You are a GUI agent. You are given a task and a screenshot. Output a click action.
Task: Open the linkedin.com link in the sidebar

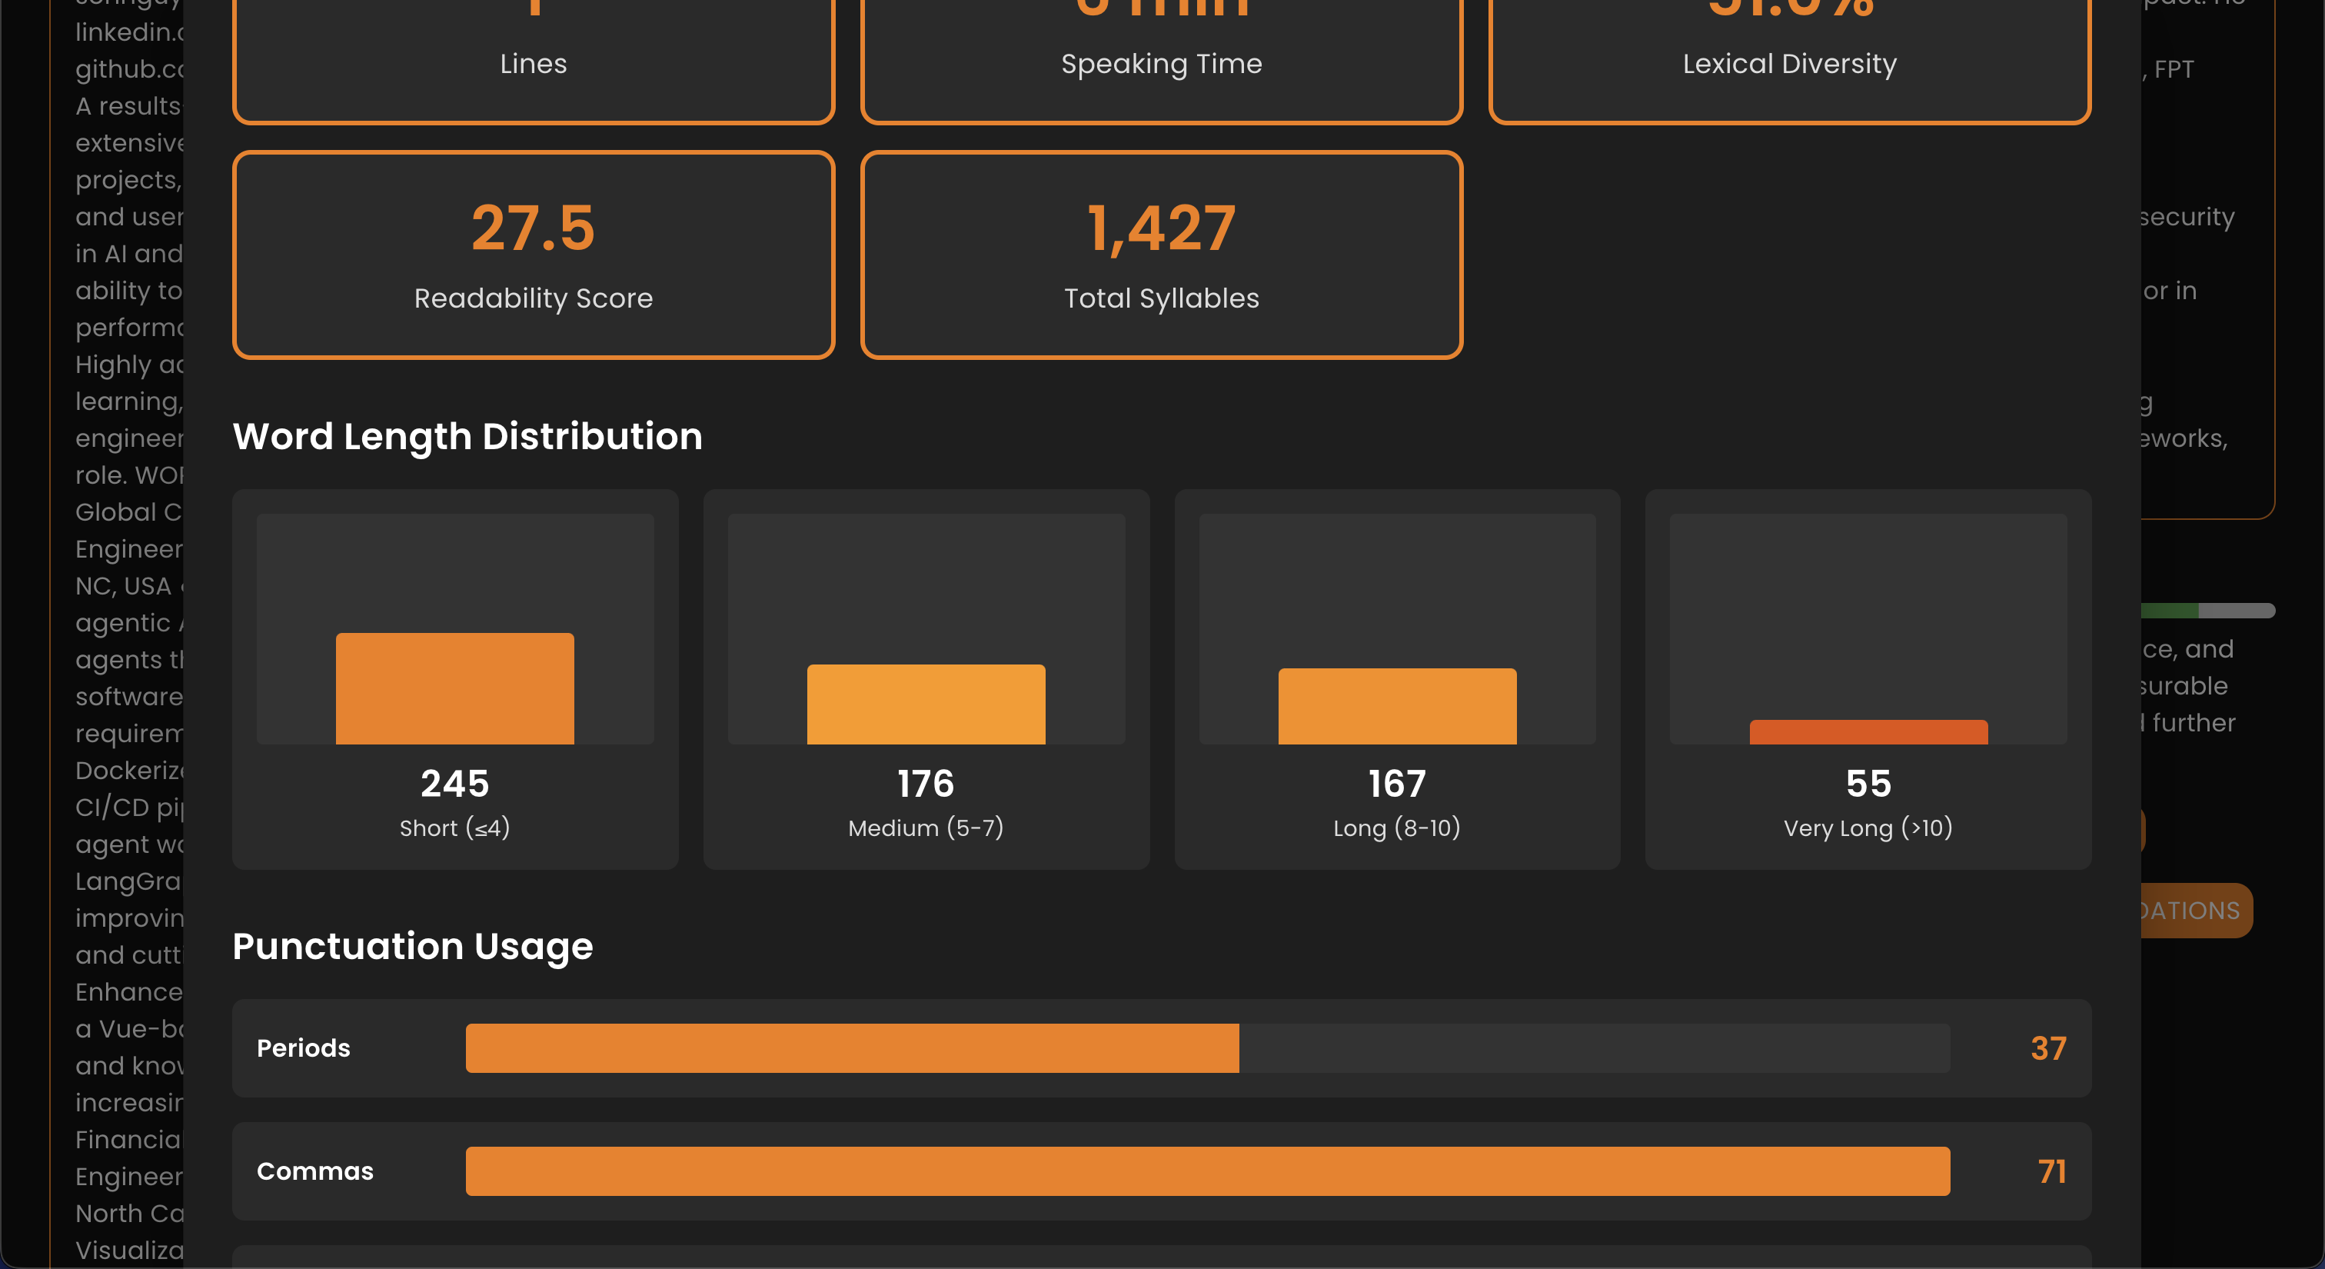click(126, 32)
